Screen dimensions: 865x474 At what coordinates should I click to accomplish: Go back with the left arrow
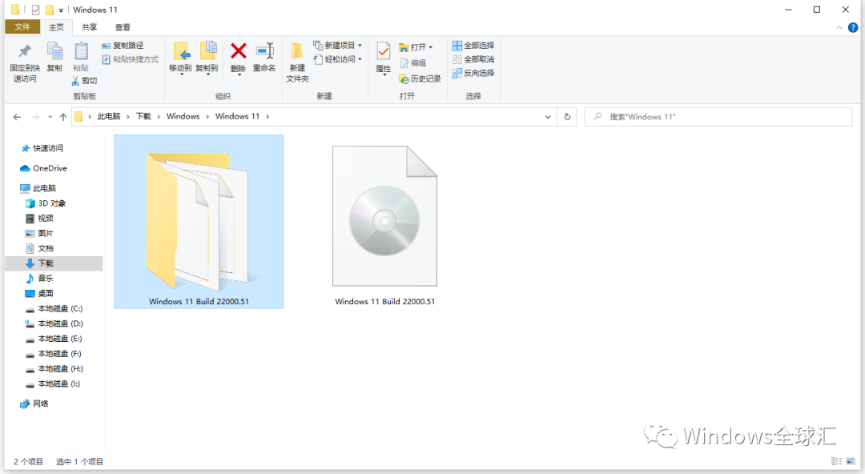pyautogui.click(x=17, y=117)
